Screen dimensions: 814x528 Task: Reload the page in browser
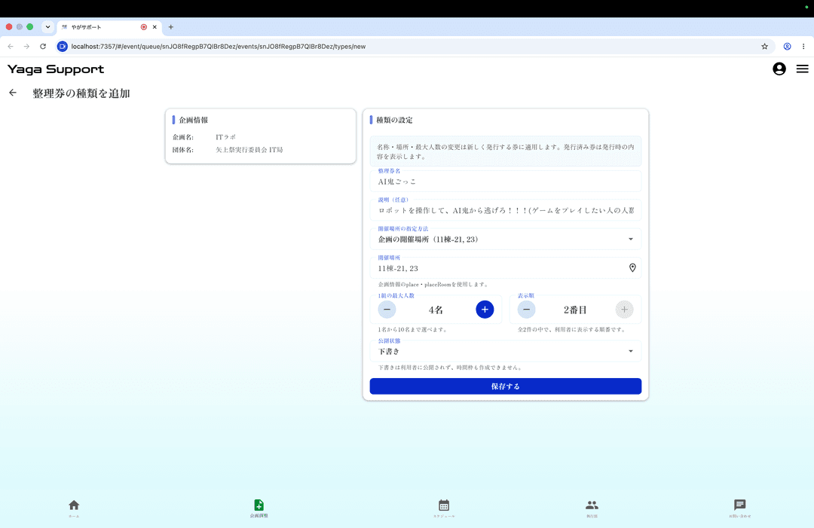(43, 46)
